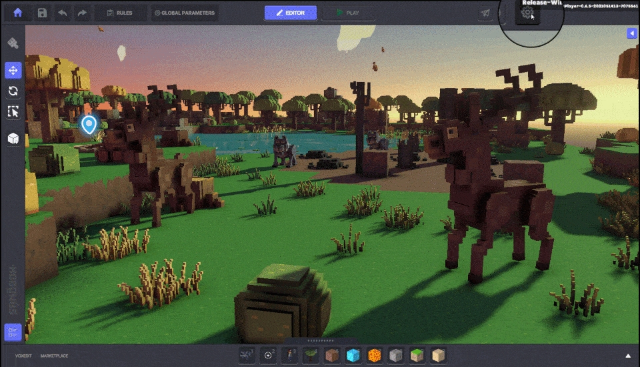
Task: Activate the selection cursor tool
Action: click(x=13, y=111)
